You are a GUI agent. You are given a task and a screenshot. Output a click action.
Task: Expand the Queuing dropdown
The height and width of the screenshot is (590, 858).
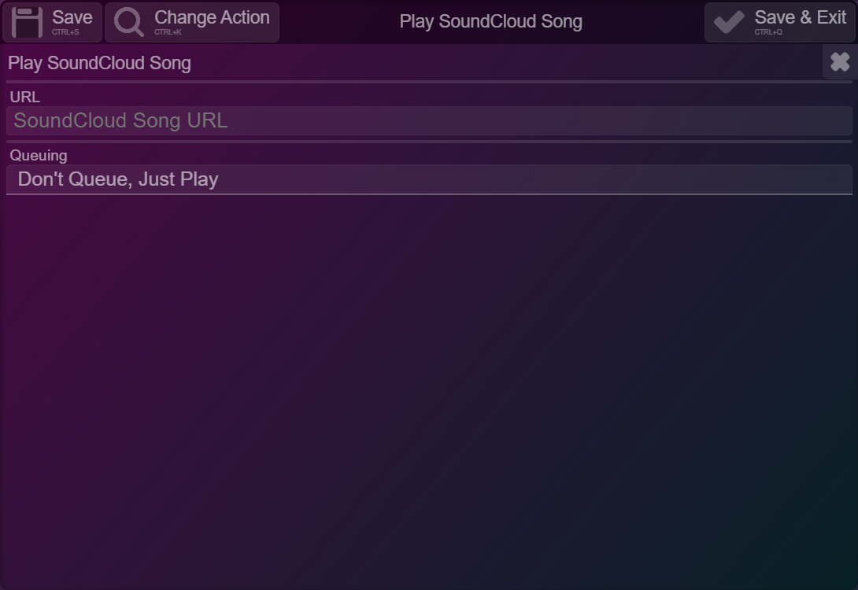click(429, 179)
